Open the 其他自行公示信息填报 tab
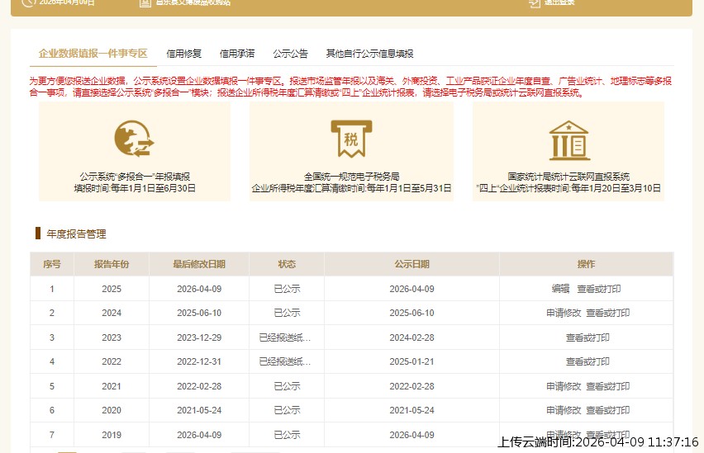Screen dimensions: 704x453 coord(369,54)
